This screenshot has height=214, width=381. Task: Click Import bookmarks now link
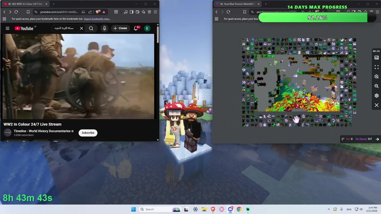(97, 19)
